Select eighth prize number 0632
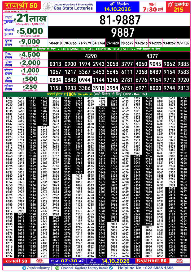The height and width of the screenshot is (272, 192). [9, 256]
